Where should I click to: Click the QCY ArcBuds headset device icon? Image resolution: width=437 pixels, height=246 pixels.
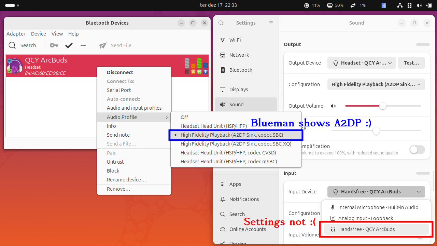[x=14, y=66]
